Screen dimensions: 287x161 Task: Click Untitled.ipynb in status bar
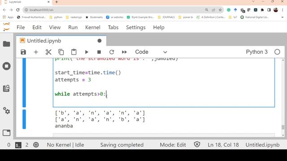(x=262, y=145)
